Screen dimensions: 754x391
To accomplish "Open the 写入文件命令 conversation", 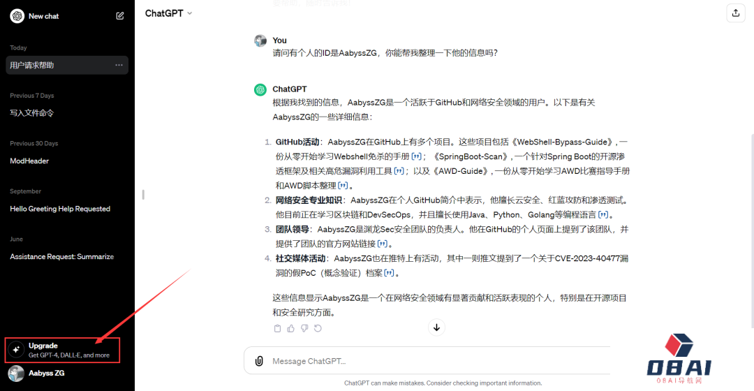I will 32,113.
